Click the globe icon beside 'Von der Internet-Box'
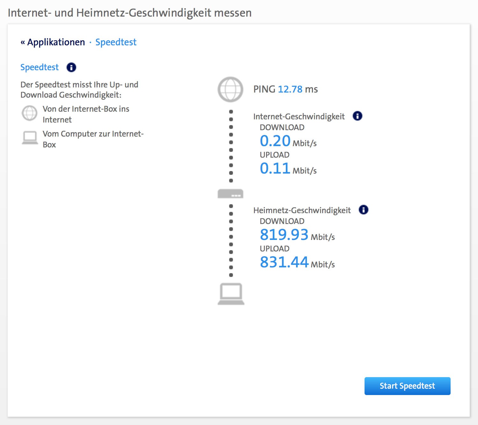Screen dimensions: 478x425 (x=29, y=113)
